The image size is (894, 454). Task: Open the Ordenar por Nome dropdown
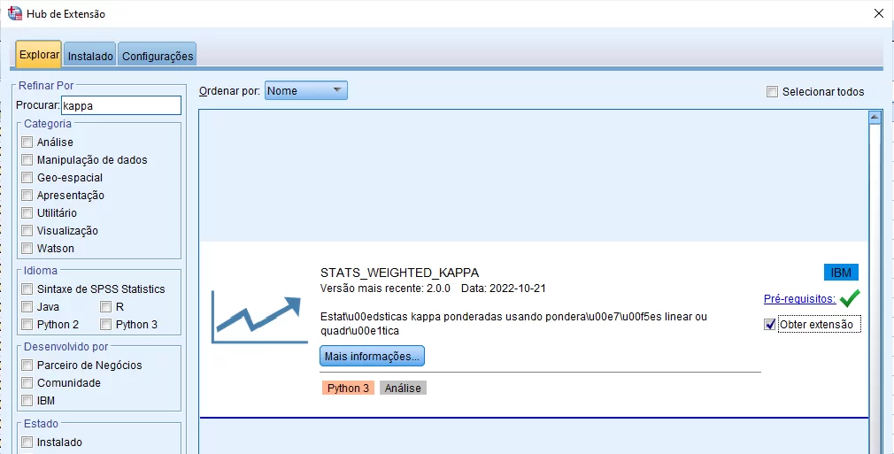305,90
